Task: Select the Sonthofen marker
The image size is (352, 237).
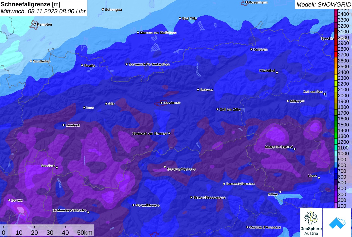Action: [31, 61]
